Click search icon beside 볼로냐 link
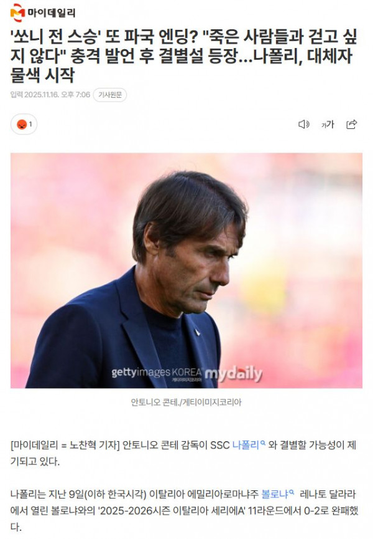373x539 pixels. click(x=292, y=492)
